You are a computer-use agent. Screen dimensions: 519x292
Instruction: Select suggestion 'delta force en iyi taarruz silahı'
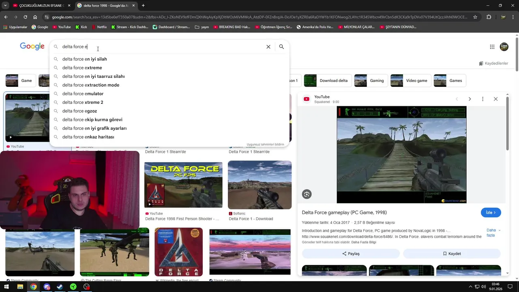click(x=169, y=76)
